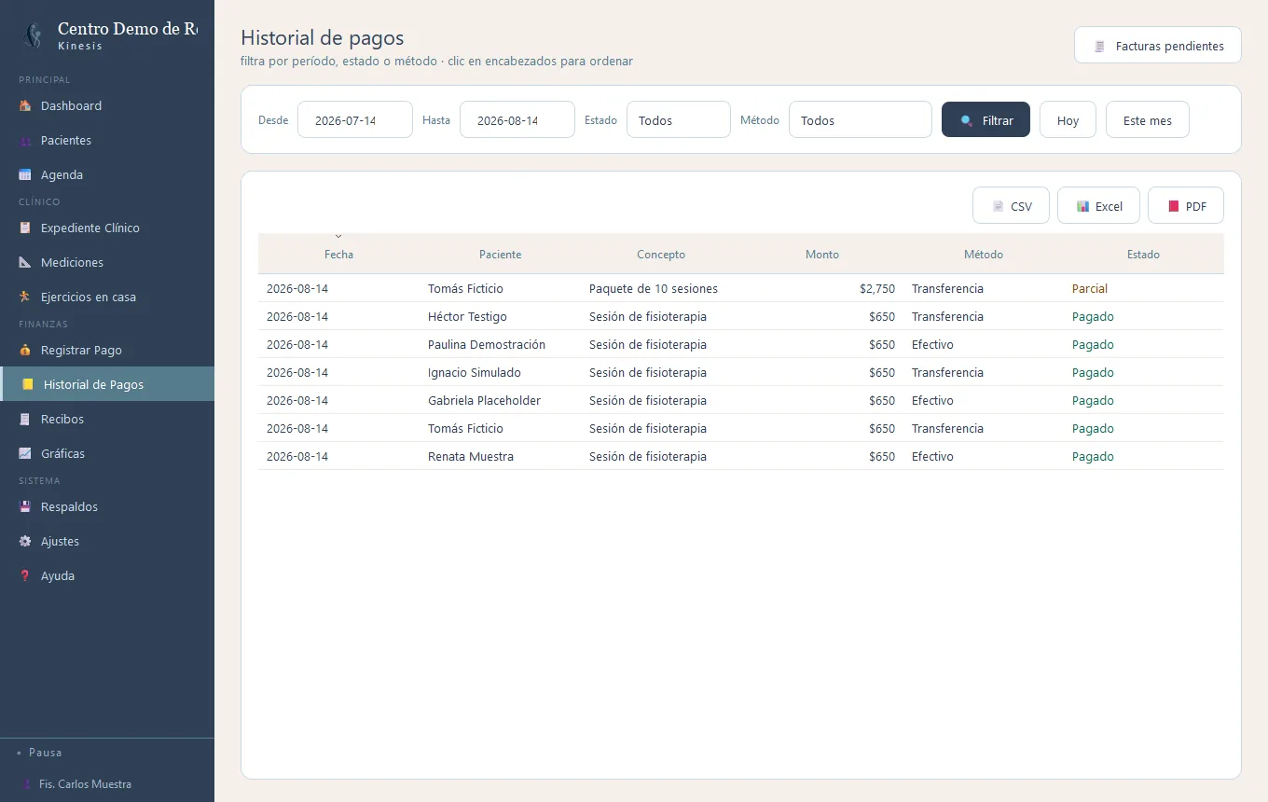1268x802 pixels.
Task: Click the Registrar Pago money bag icon
Action: coord(25,350)
